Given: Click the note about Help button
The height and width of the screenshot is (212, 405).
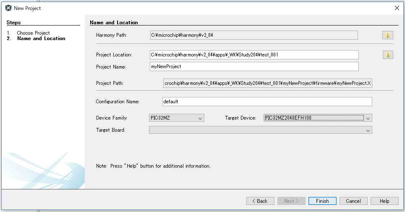Looking at the screenshot, I should click(153, 166).
